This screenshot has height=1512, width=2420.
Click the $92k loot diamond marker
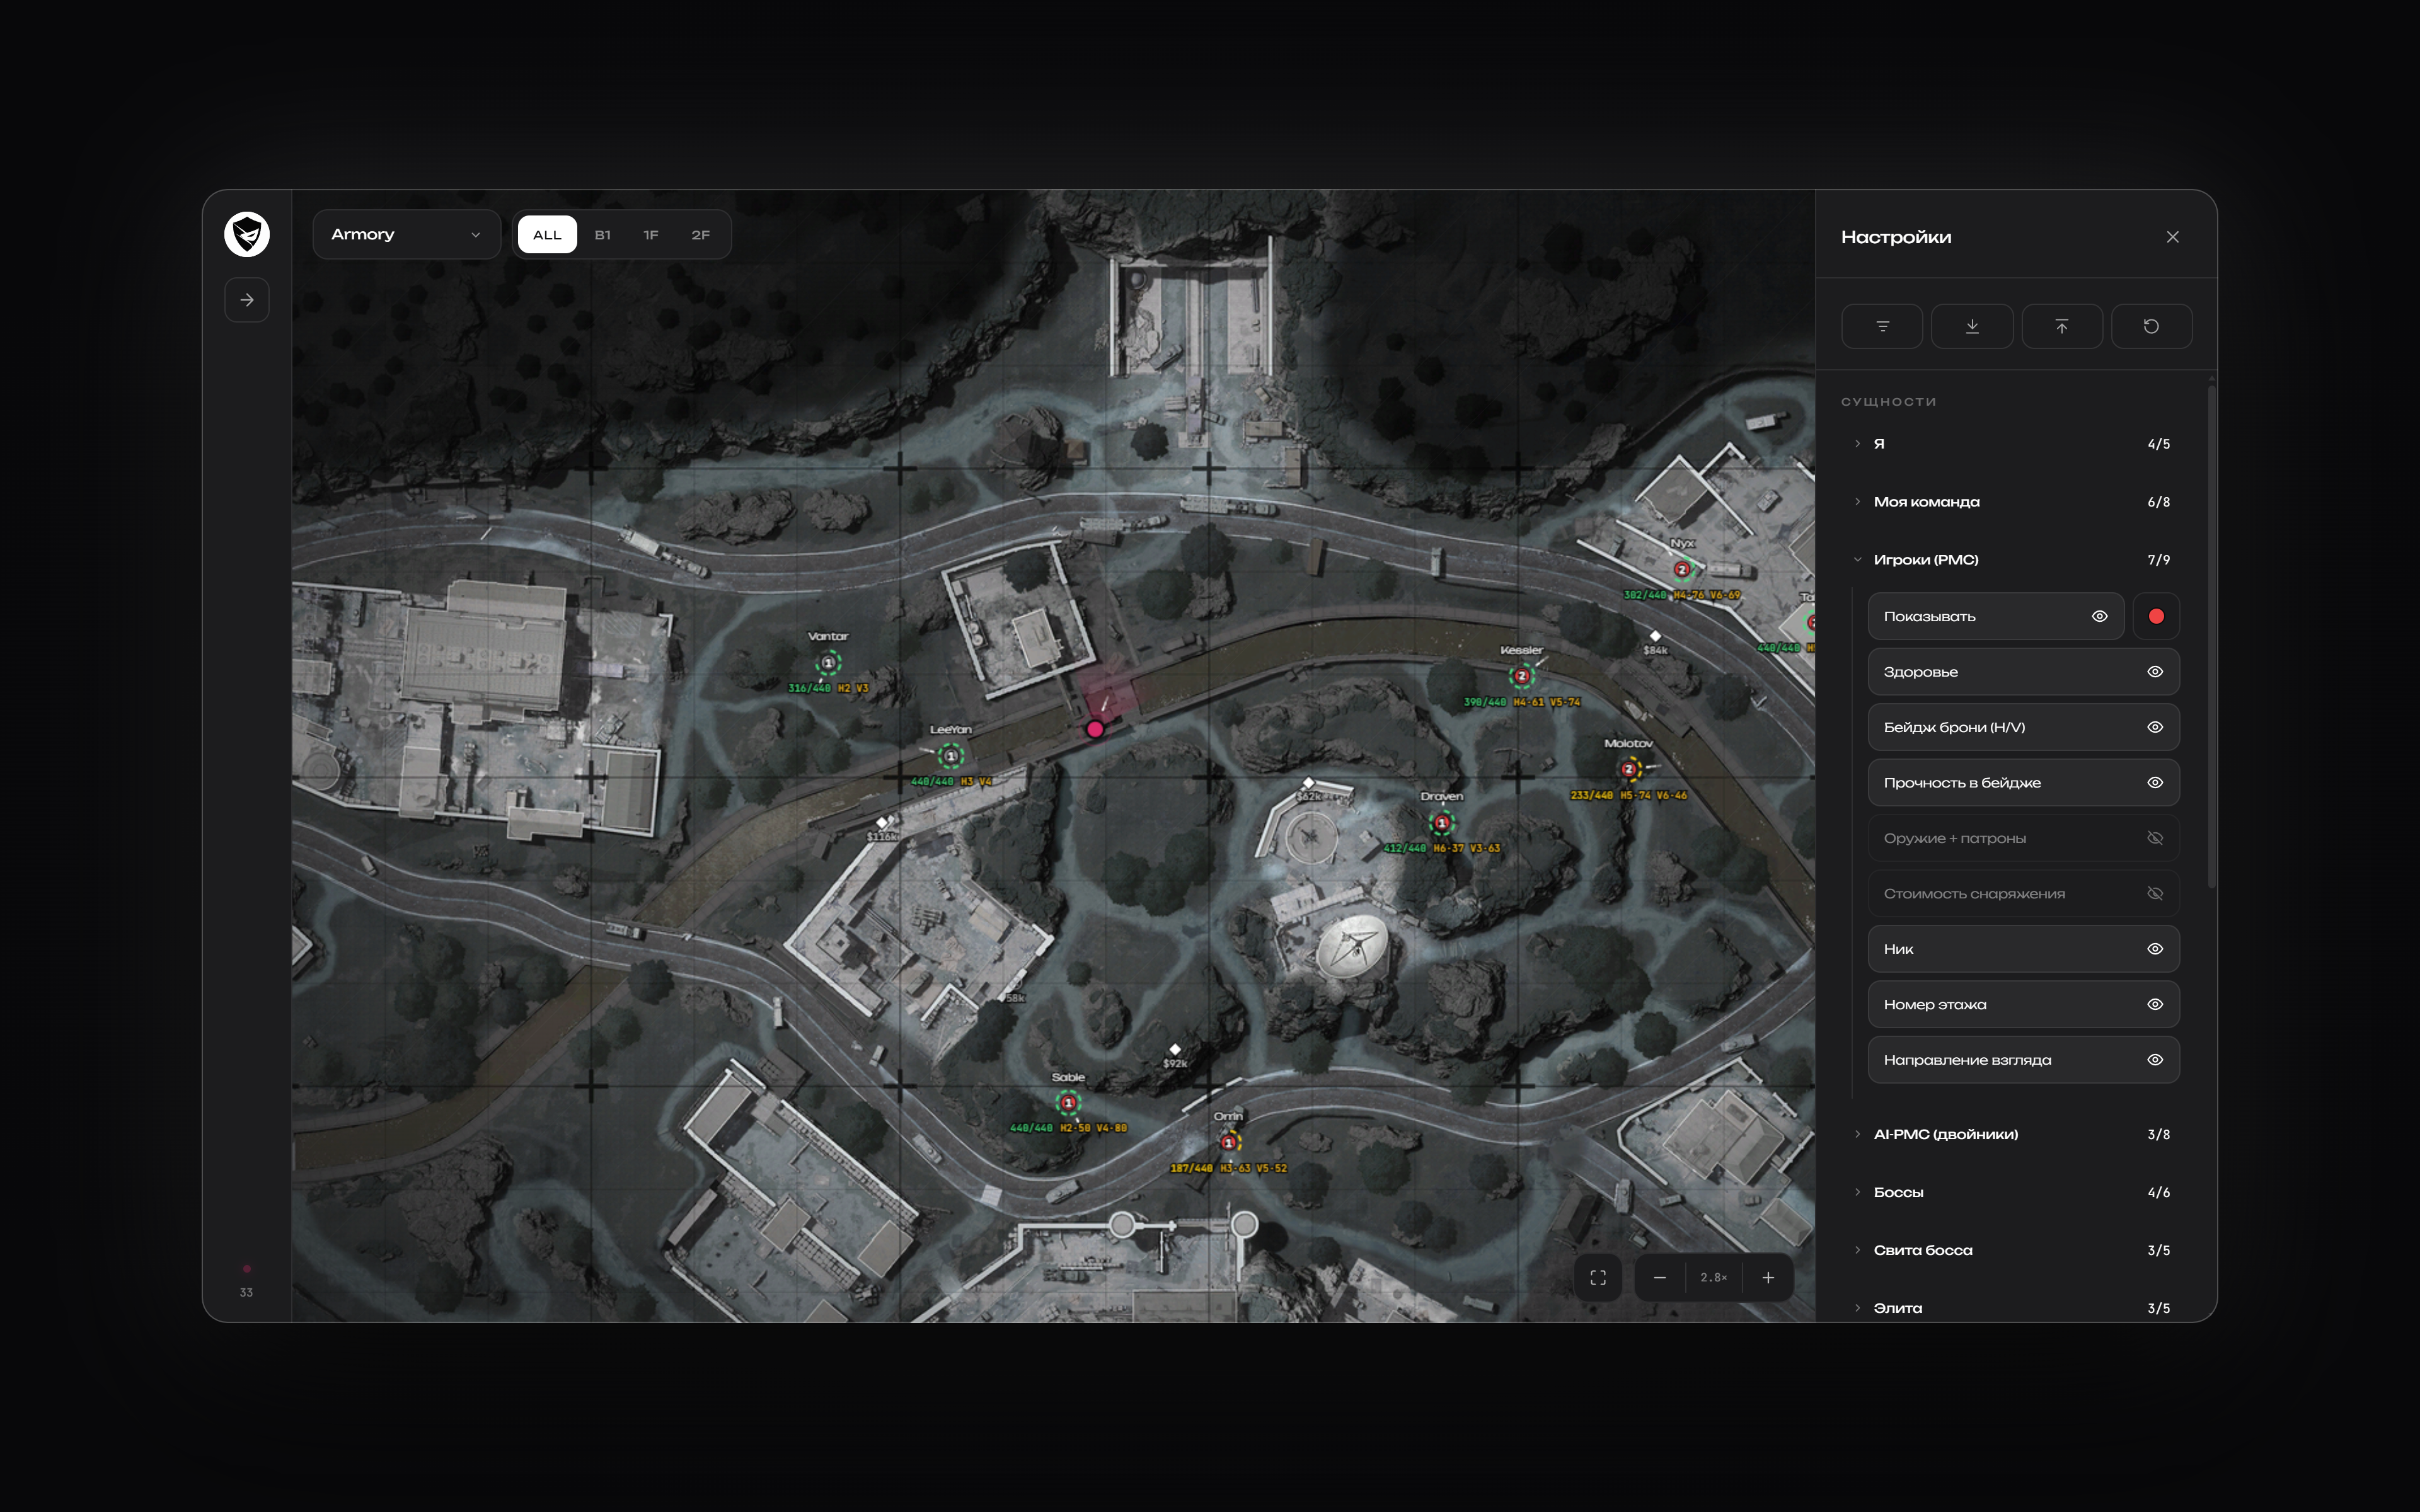point(1175,1049)
